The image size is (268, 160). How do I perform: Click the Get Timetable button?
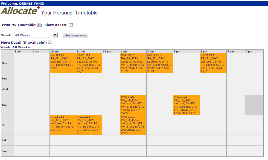(x=75, y=35)
